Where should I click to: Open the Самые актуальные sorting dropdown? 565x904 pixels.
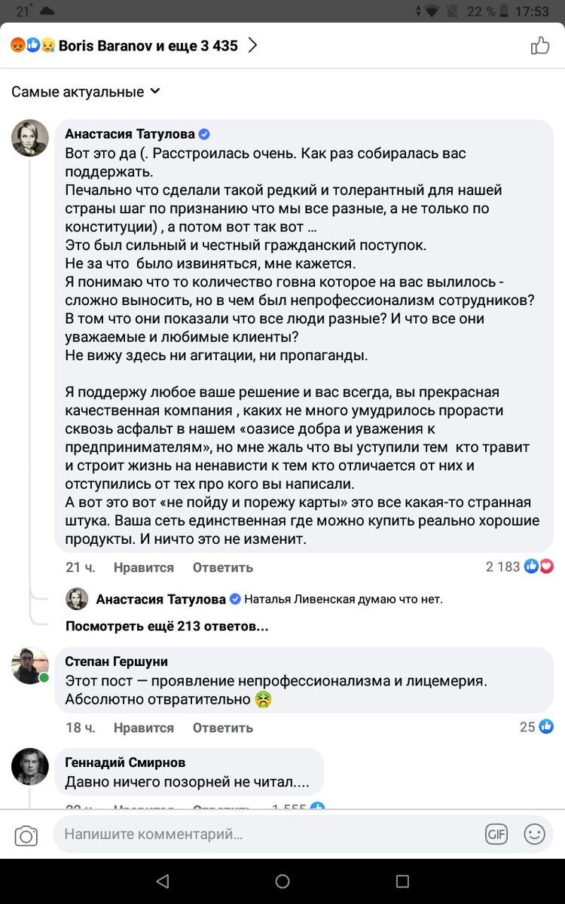tap(83, 91)
